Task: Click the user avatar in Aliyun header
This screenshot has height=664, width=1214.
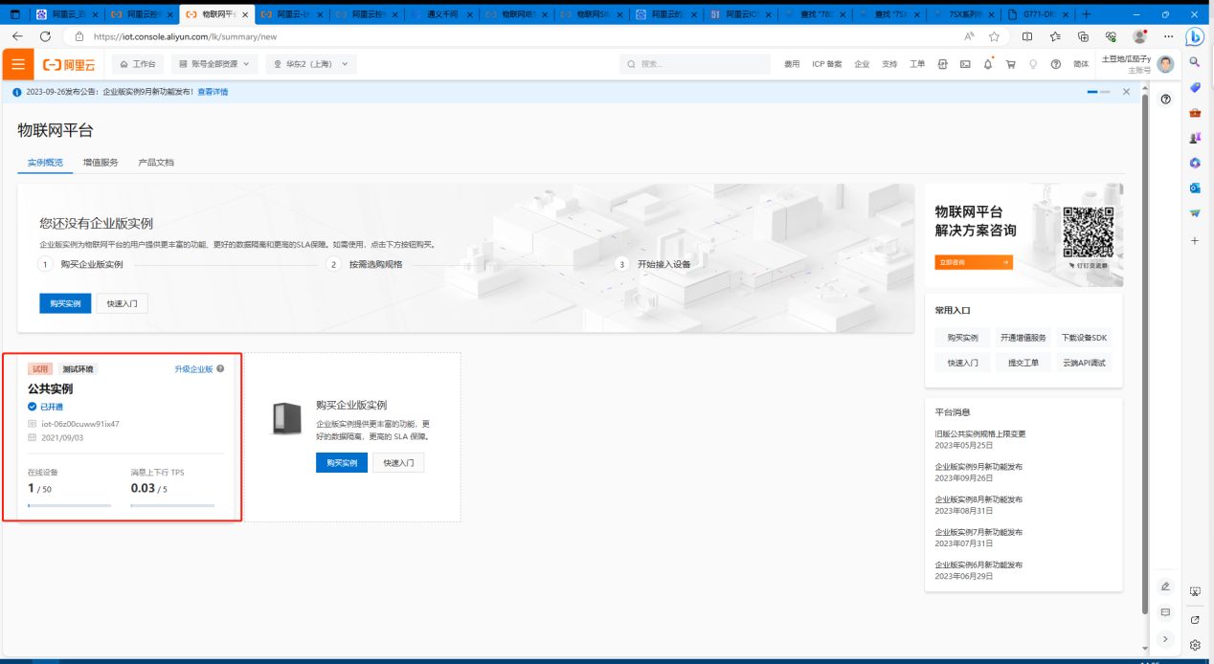Action: tap(1165, 64)
